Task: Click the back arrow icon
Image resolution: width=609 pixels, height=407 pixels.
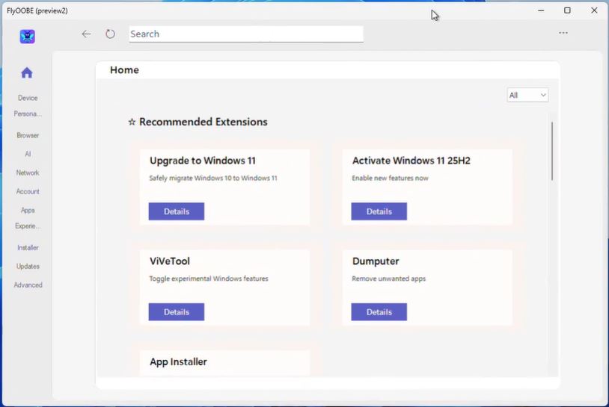Action: click(x=86, y=34)
